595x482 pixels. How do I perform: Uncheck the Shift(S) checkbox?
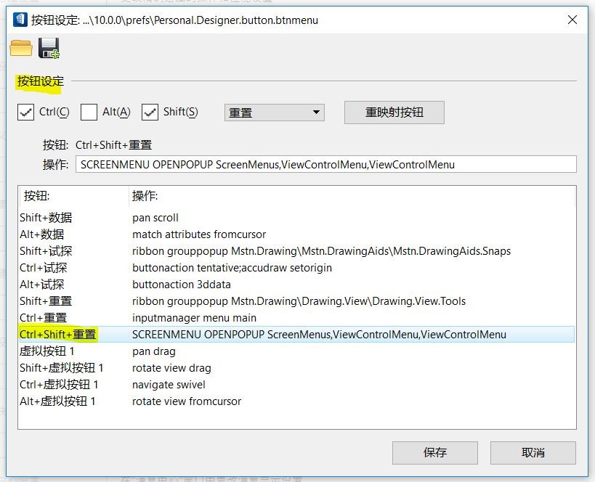click(150, 113)
